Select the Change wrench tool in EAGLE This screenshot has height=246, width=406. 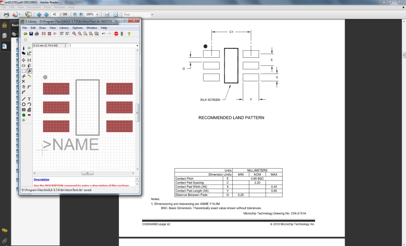coord(29,71)
